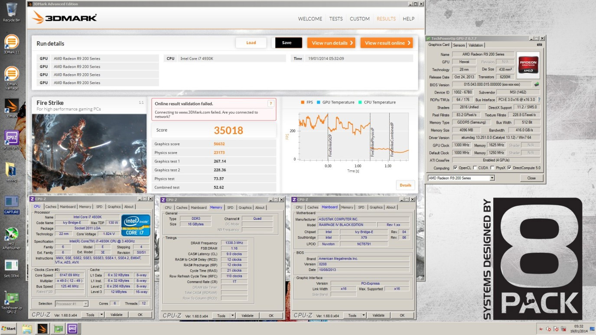Switch to the Sensors tab in GPU-Z
The height and width of the screenshot is (335, 596).
(459, 45)
